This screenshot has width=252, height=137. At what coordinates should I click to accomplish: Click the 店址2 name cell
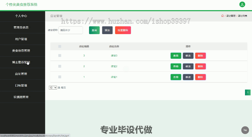pyautogui.click(x=114, y=66)
